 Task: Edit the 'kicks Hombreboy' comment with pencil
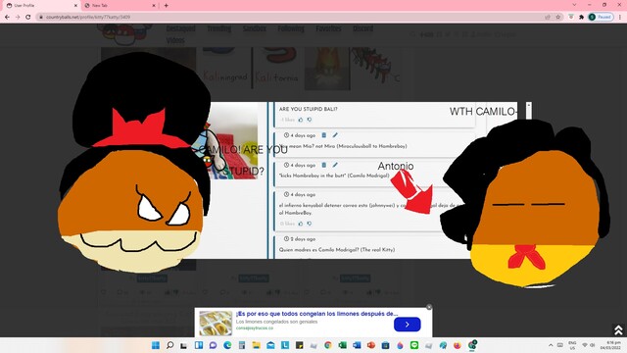point(335,165)
